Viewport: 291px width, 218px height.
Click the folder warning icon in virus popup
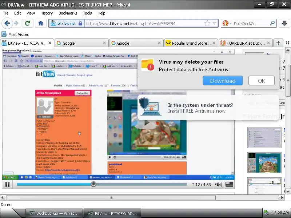pos(148,65)
